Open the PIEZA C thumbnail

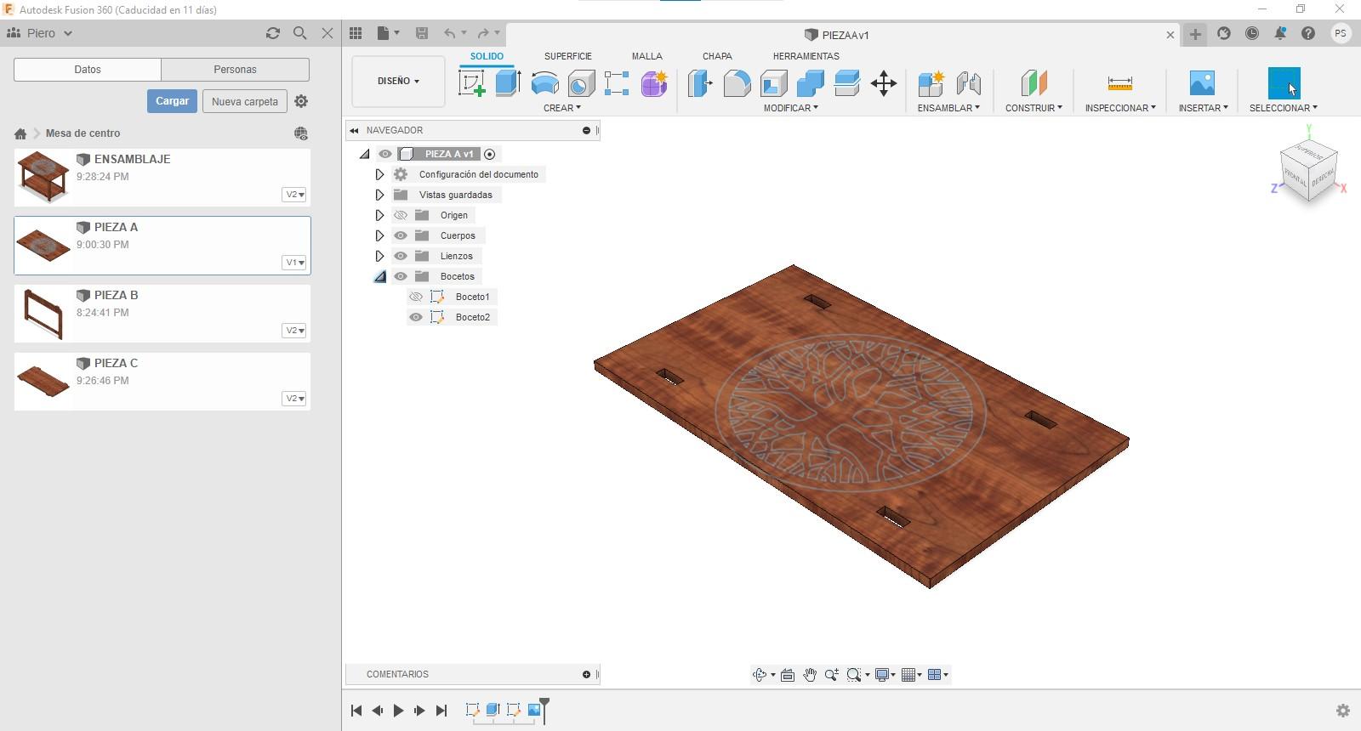pyautogui.click(x=43, y=382)
